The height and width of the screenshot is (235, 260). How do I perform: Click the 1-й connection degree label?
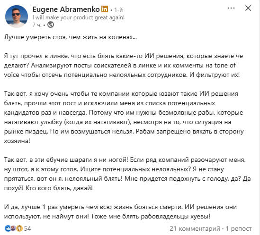[x=118, y=10]
